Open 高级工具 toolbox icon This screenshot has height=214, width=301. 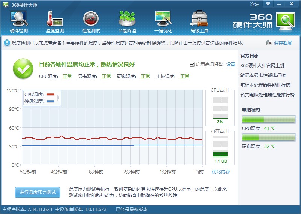[x=199, y=19]
